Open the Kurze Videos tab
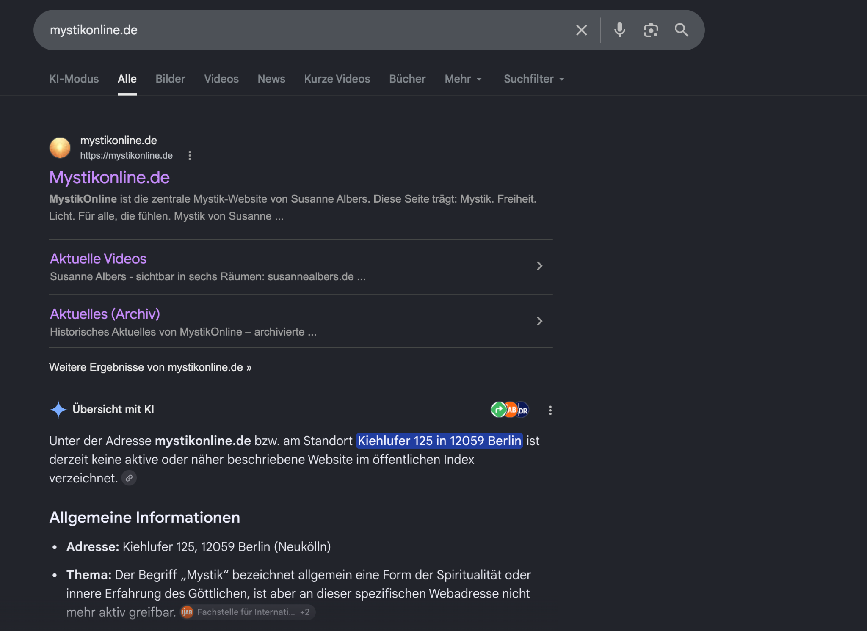 click(x=337, y=79)
